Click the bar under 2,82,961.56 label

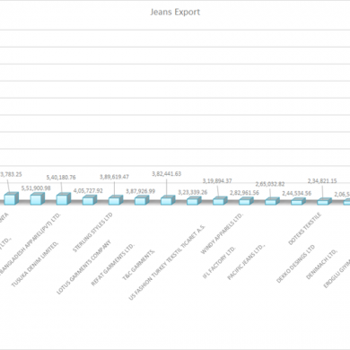(246, 201)
